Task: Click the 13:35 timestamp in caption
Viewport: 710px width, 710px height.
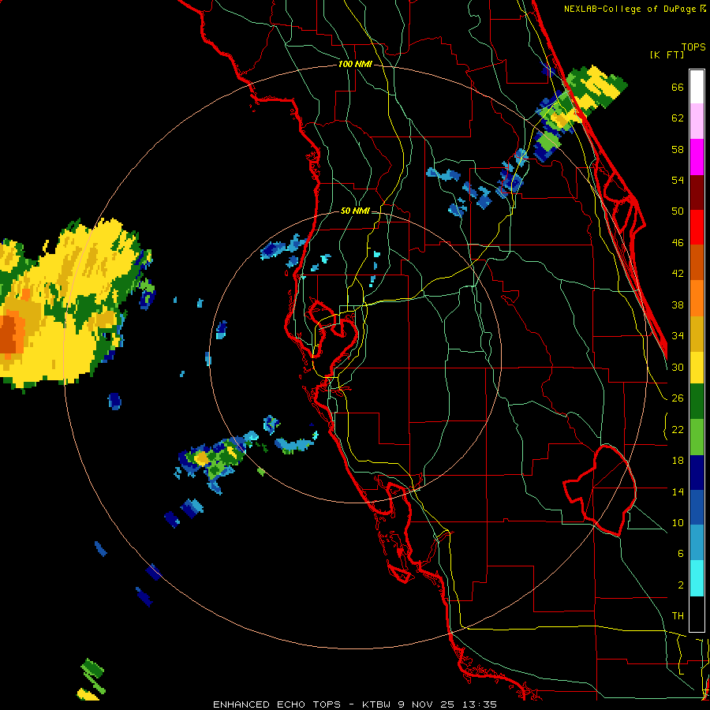Action: tap(480, 704)
